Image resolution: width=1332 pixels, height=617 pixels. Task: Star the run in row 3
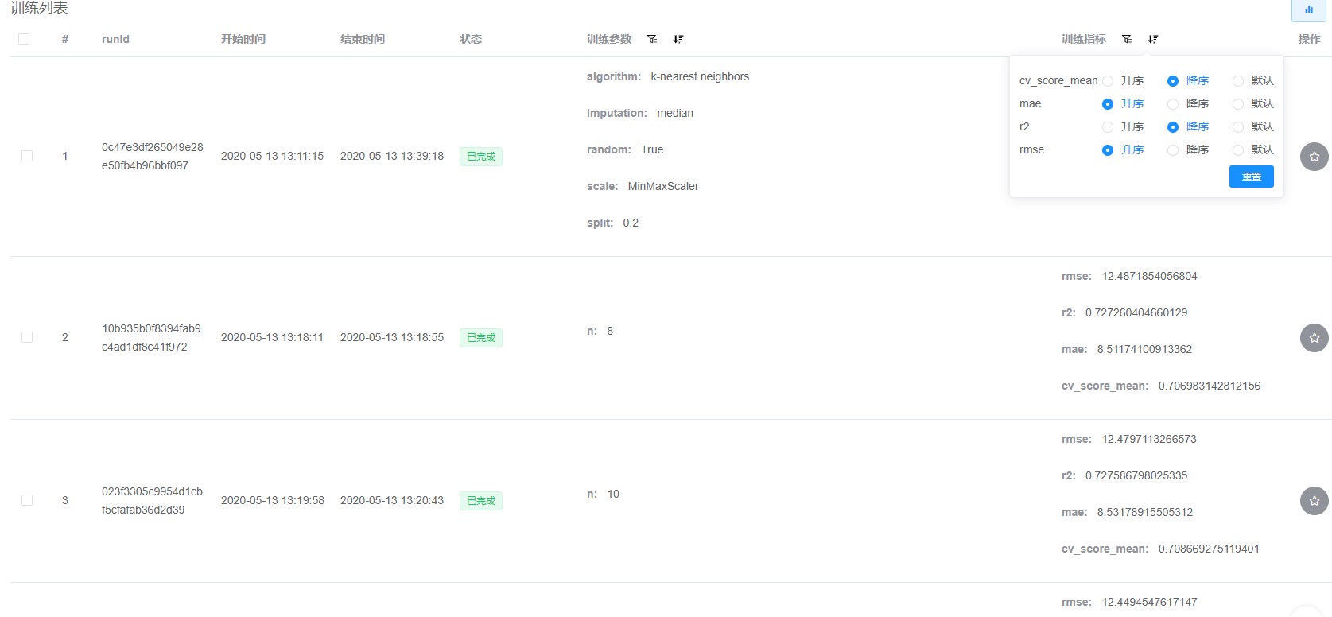click(x=1314, y=501)
